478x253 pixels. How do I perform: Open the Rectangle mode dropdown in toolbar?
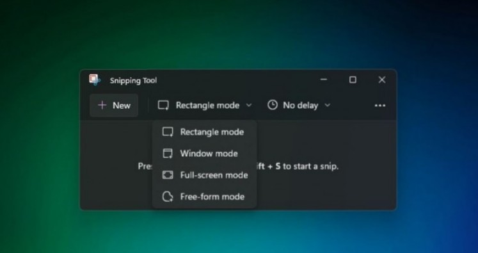pyautogui.click(x=205, y=106)
